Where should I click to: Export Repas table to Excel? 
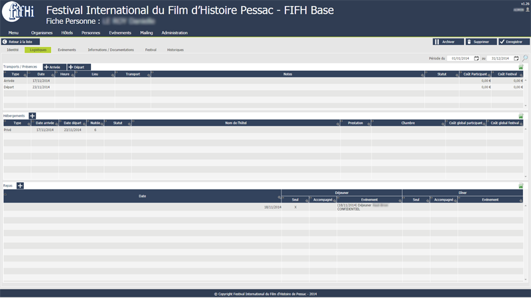pyautogui.click(x=521, y=186)
